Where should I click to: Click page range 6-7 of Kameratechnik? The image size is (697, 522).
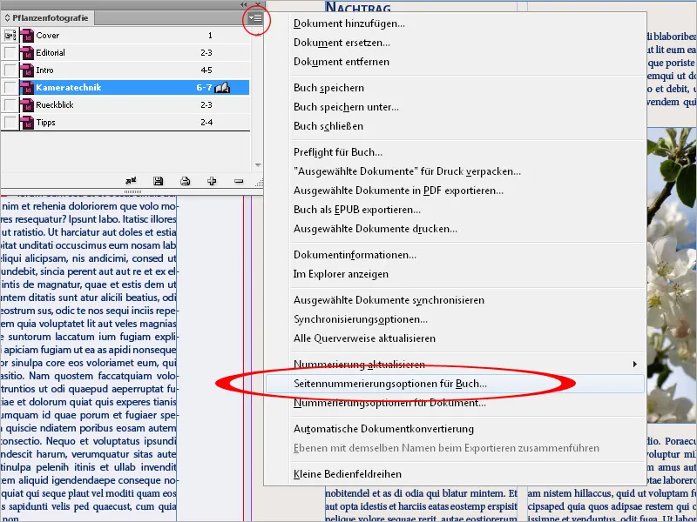point(204,88)
